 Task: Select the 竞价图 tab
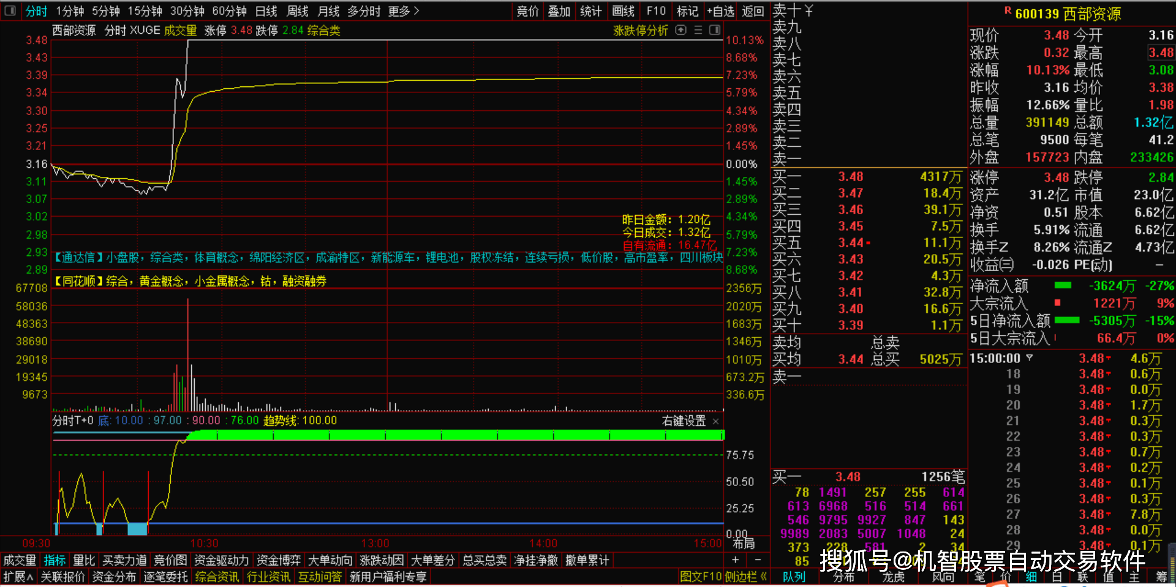point(170,560)
